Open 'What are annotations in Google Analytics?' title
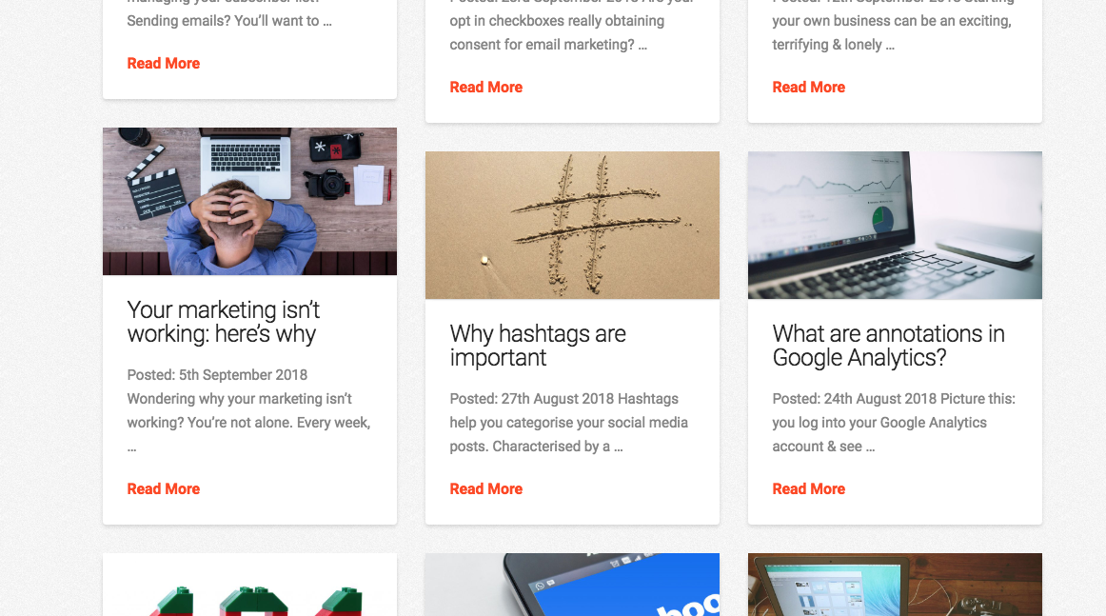This screenshot has height=616, width=1106. (888, 346)
